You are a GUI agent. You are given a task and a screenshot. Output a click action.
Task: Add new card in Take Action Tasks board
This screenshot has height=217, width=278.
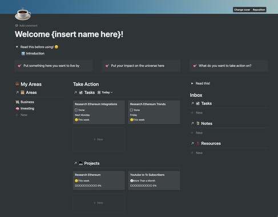tap(99, 139)
